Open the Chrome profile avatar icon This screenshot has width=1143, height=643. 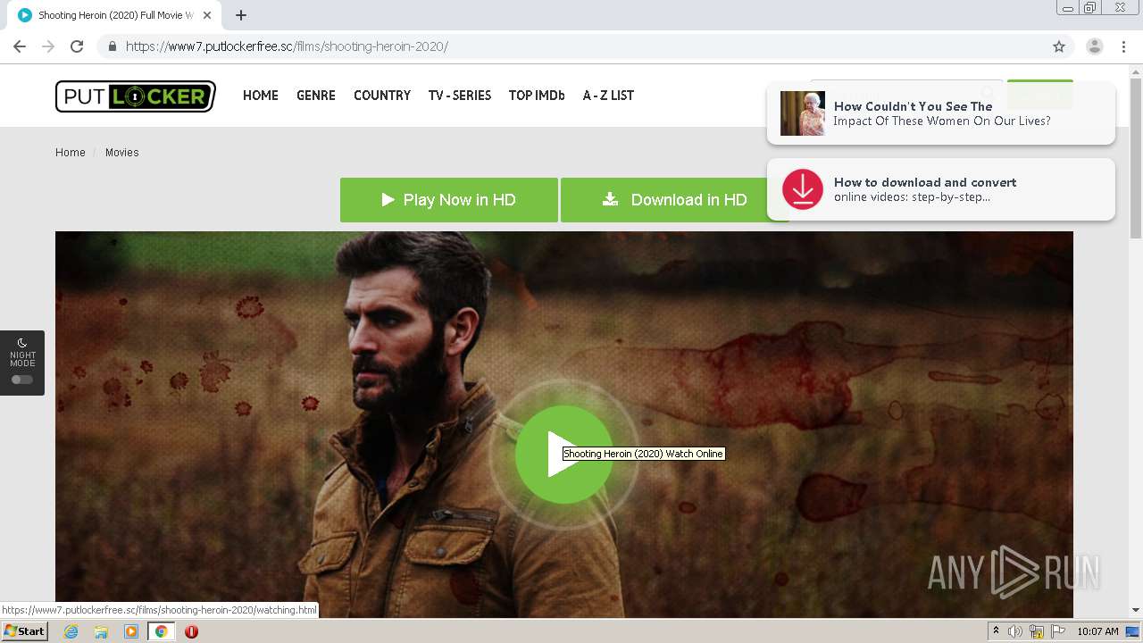(1095, 46)
